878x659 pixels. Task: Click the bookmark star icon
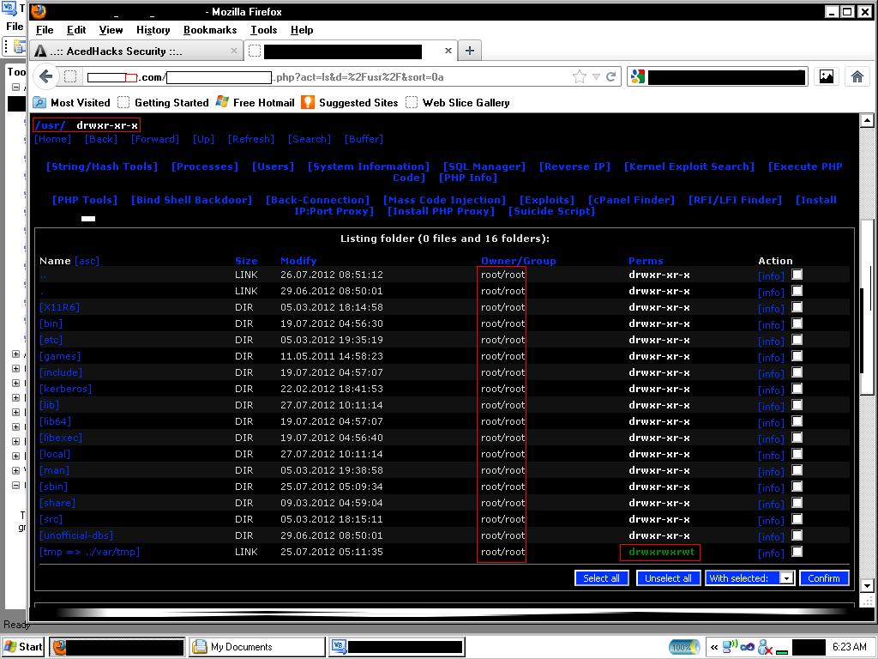tap(580, 76)
